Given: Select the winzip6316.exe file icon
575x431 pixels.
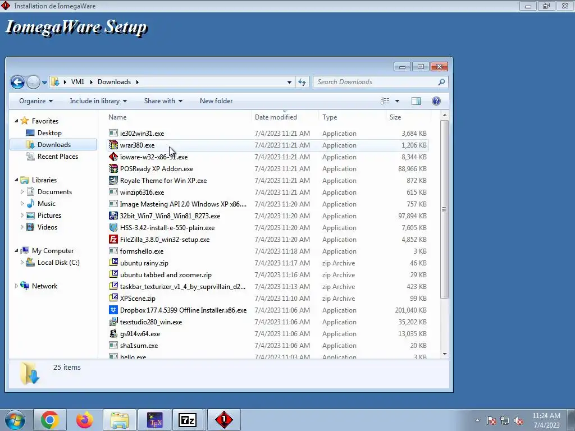Looking at the screenshot, I should [113, 192].
